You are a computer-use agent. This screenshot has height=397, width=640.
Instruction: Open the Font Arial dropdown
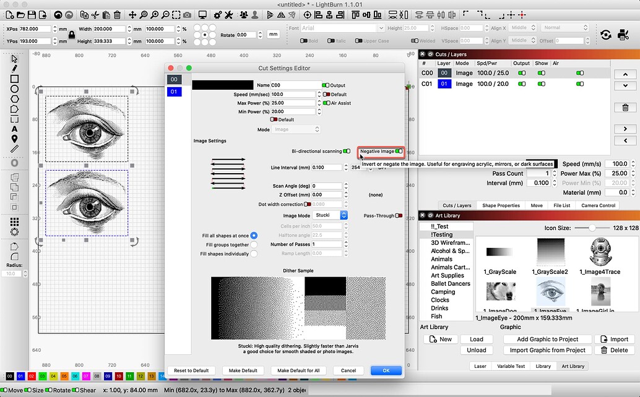[x=342, y=28]
